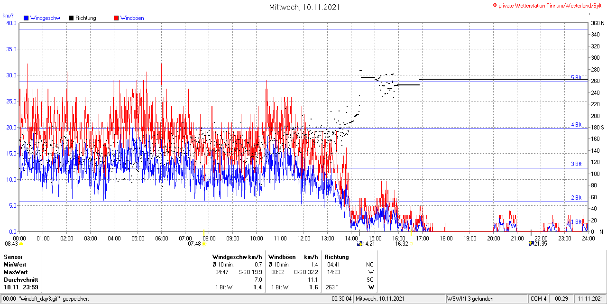
Task: Click the average gust value 11.1
Action: [313, 280]
